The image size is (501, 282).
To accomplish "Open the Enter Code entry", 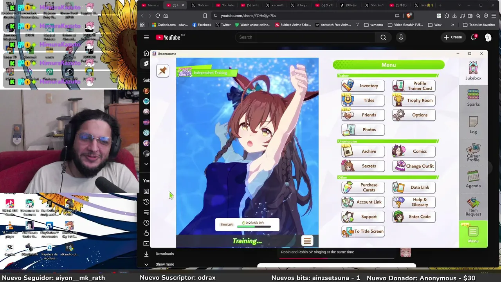I will coord(414,217).
